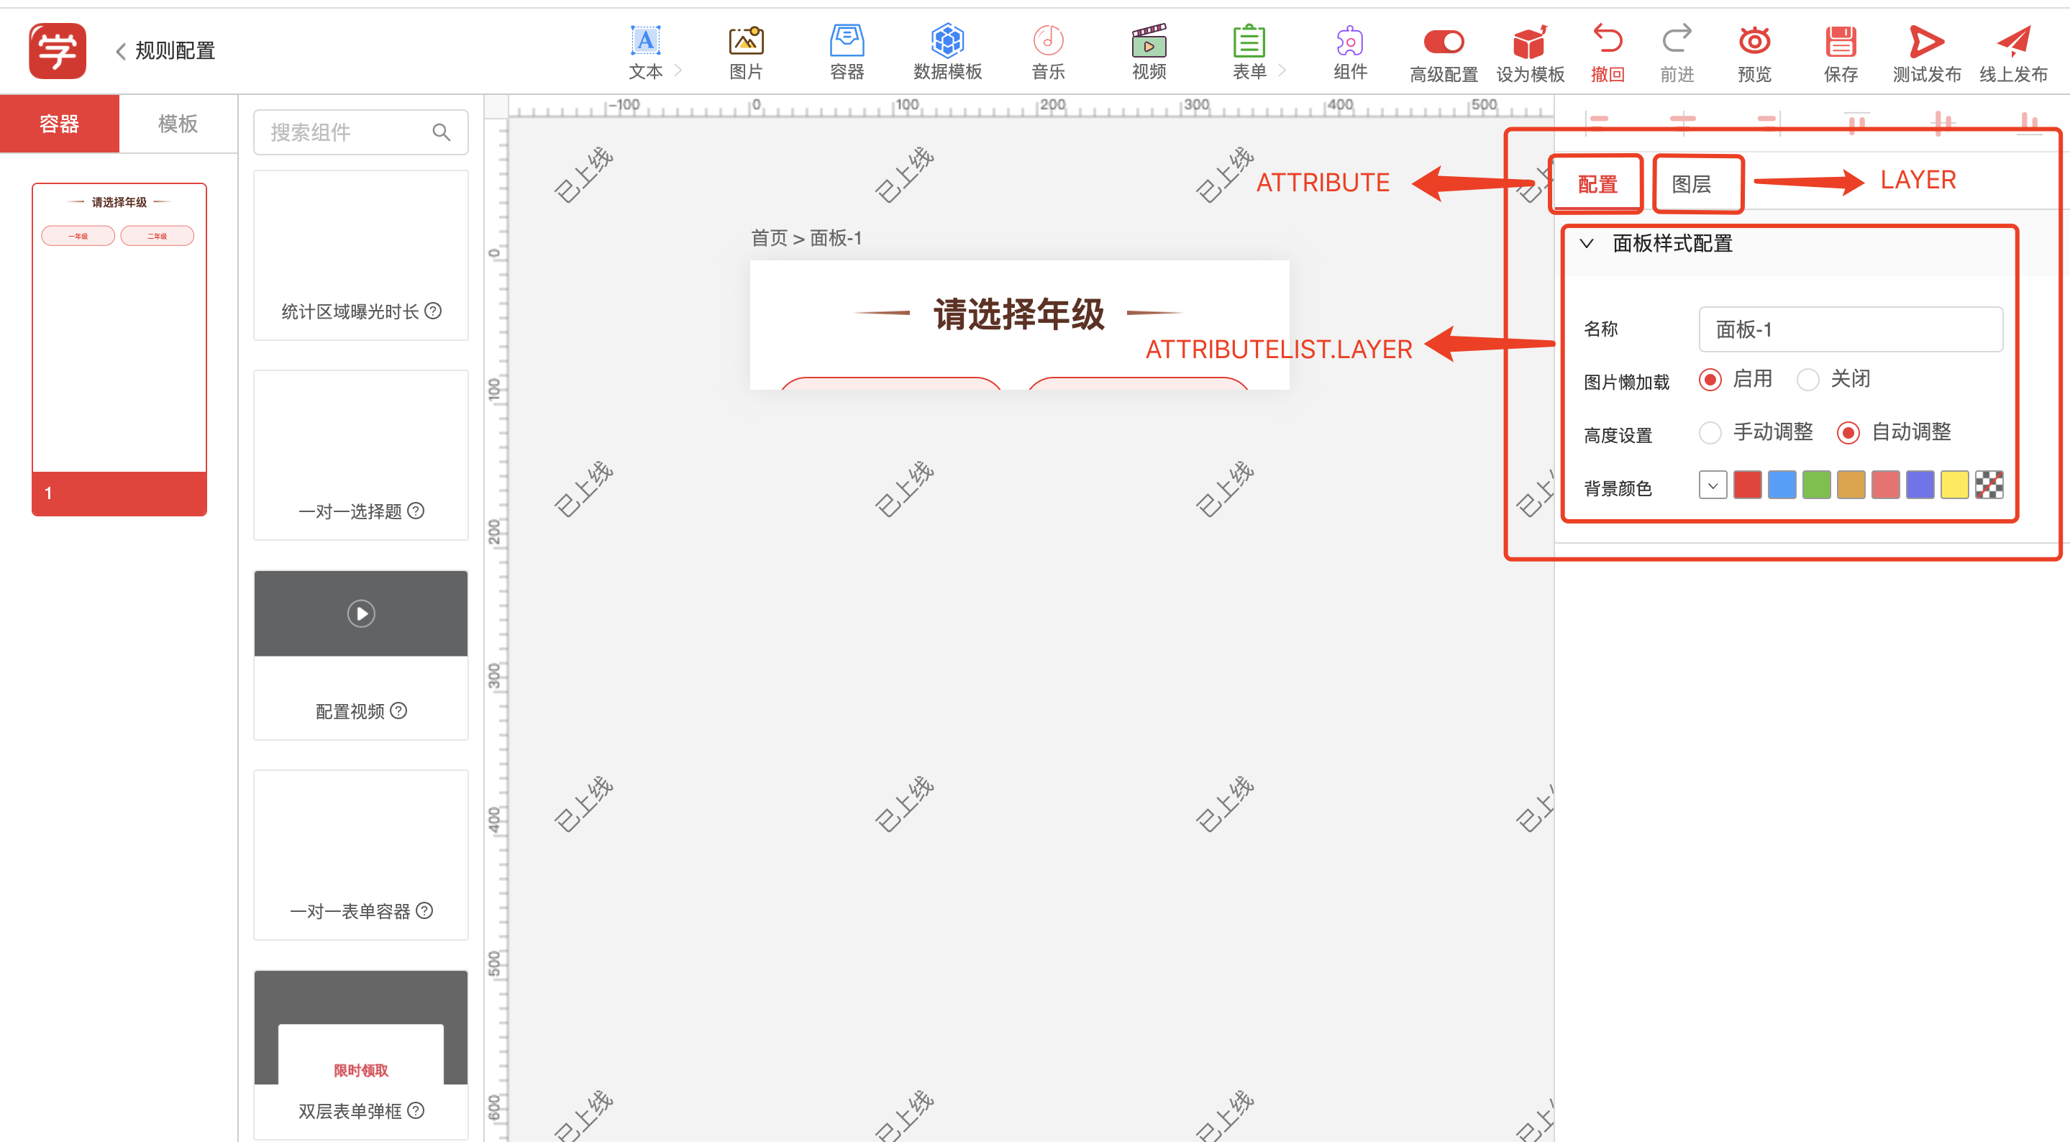Click the 视频 video toolbar icon
Screen dimensions: 2070x1142
(x=1149, y=40)
